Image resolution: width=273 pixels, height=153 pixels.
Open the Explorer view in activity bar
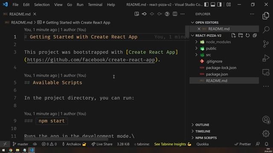click(x=266, y=16)
